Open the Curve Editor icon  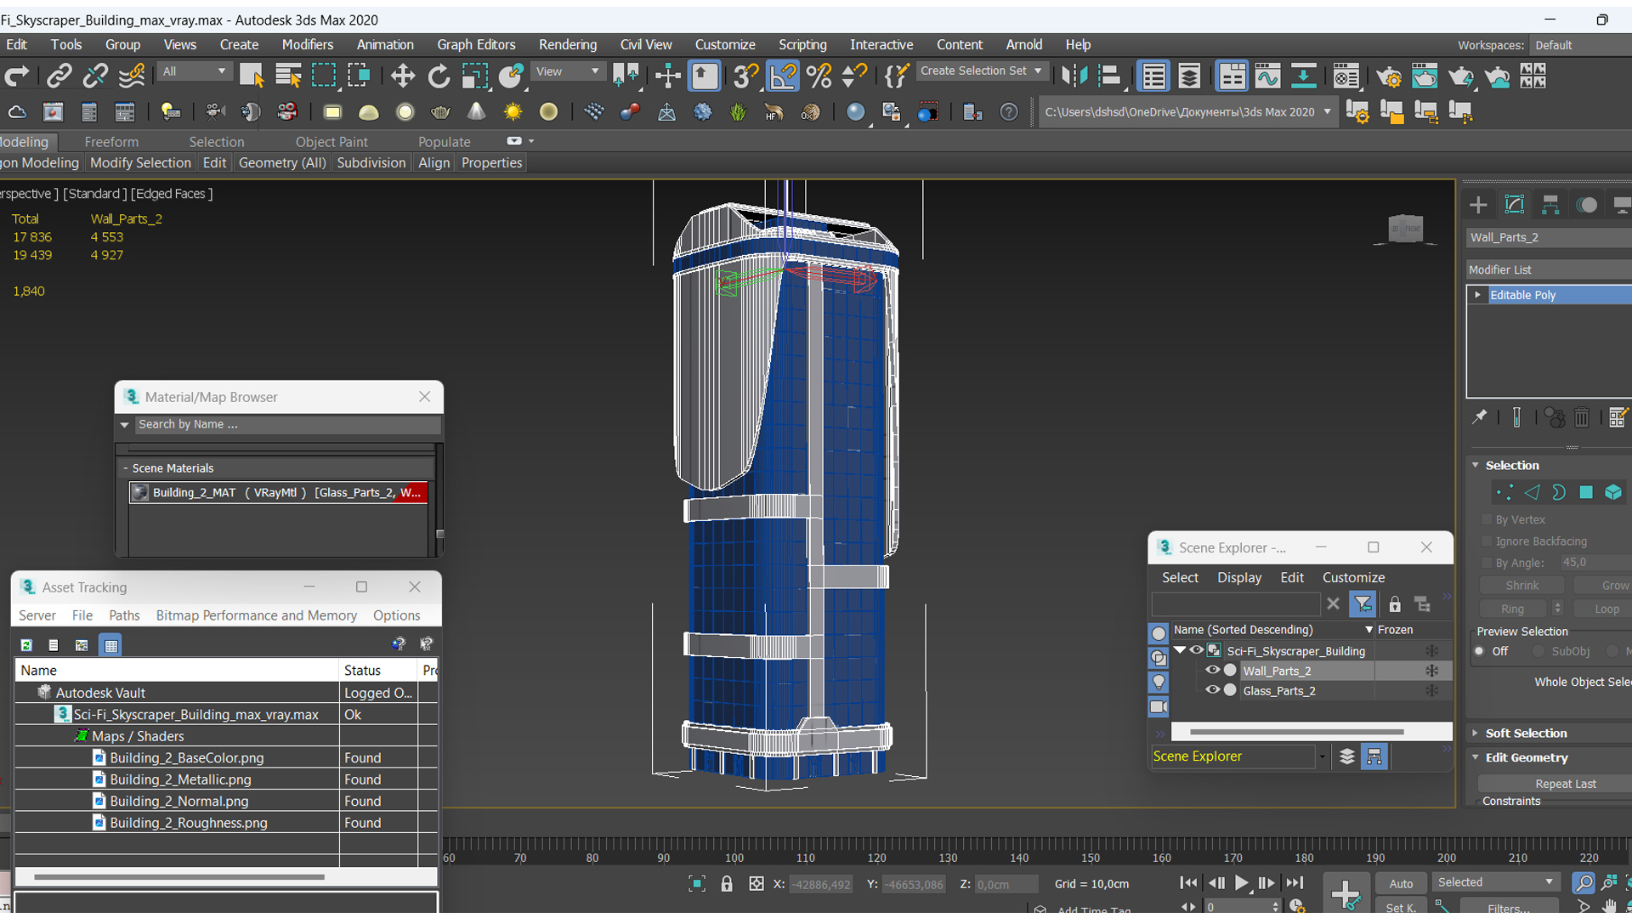click(x=1267, y=76)
